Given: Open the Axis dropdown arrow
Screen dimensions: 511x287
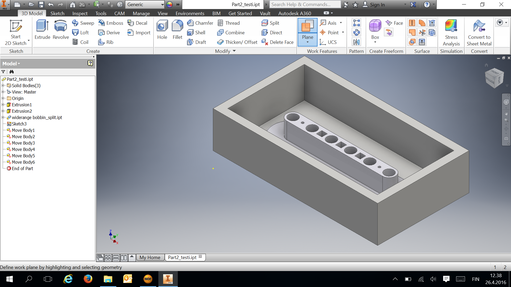Looking at the screenshot, I should (x=341, y=23).
